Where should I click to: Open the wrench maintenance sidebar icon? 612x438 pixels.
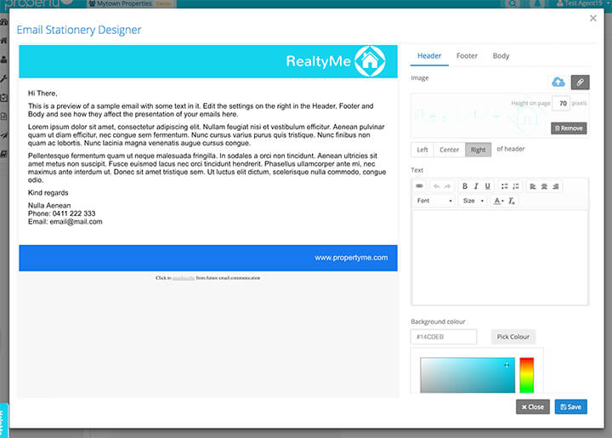pyautogui.click(x=4, y=78)
